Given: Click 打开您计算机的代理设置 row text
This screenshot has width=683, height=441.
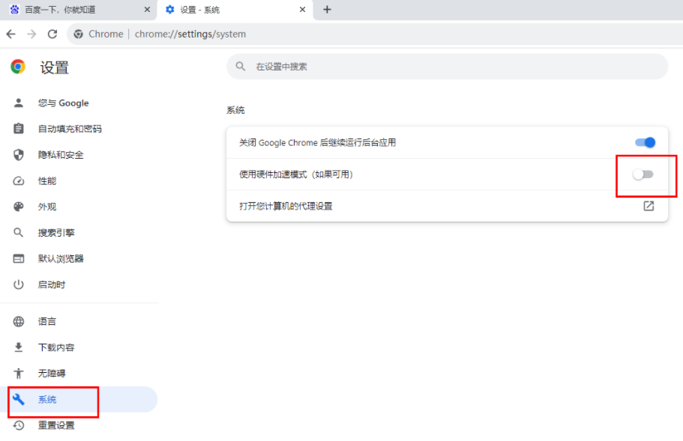Looking at the screenshot, I should click(x=286, y=206).
